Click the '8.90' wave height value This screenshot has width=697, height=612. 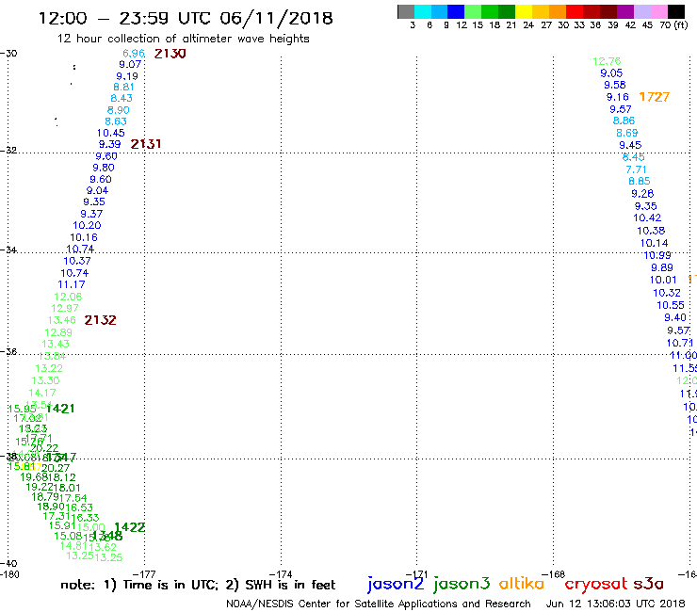pos(119,110)
